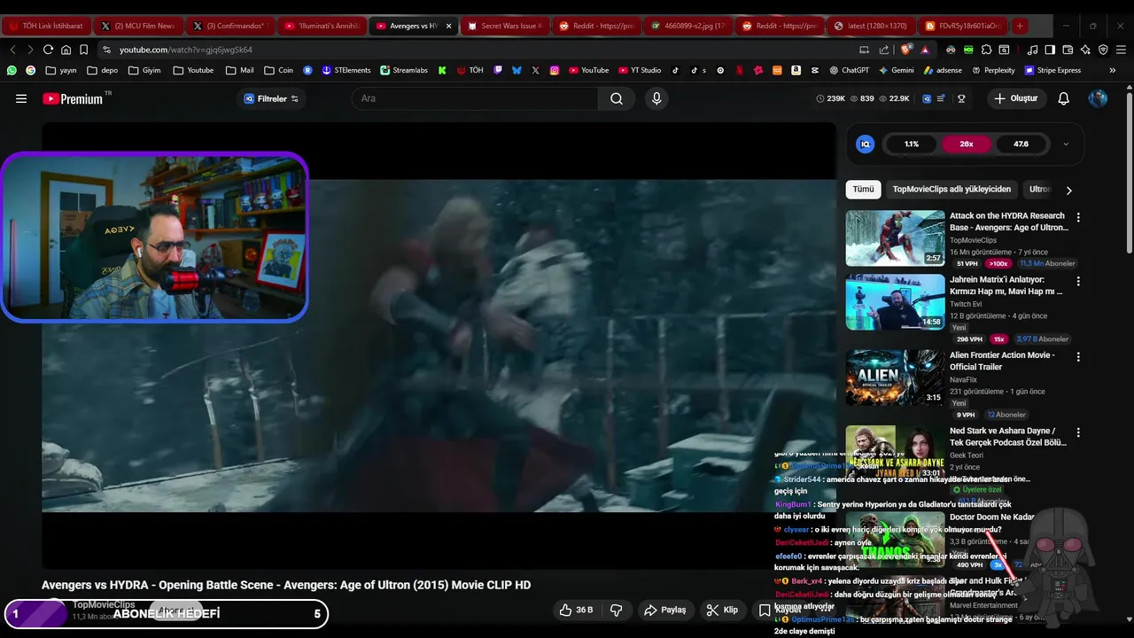
Task: Select the Tümü chip
Action: 863,189
